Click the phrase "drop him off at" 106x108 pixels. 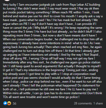pos(92,39)
